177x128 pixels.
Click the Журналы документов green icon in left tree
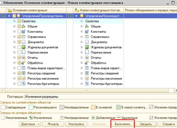tap(24, 47)
